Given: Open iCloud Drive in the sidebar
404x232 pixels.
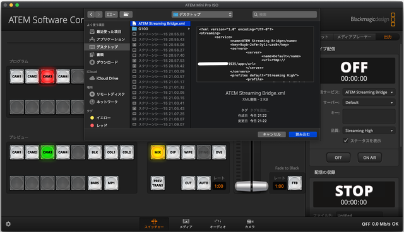Looking at the screenshot, I should pyautogui.click(x=107, y=78).
